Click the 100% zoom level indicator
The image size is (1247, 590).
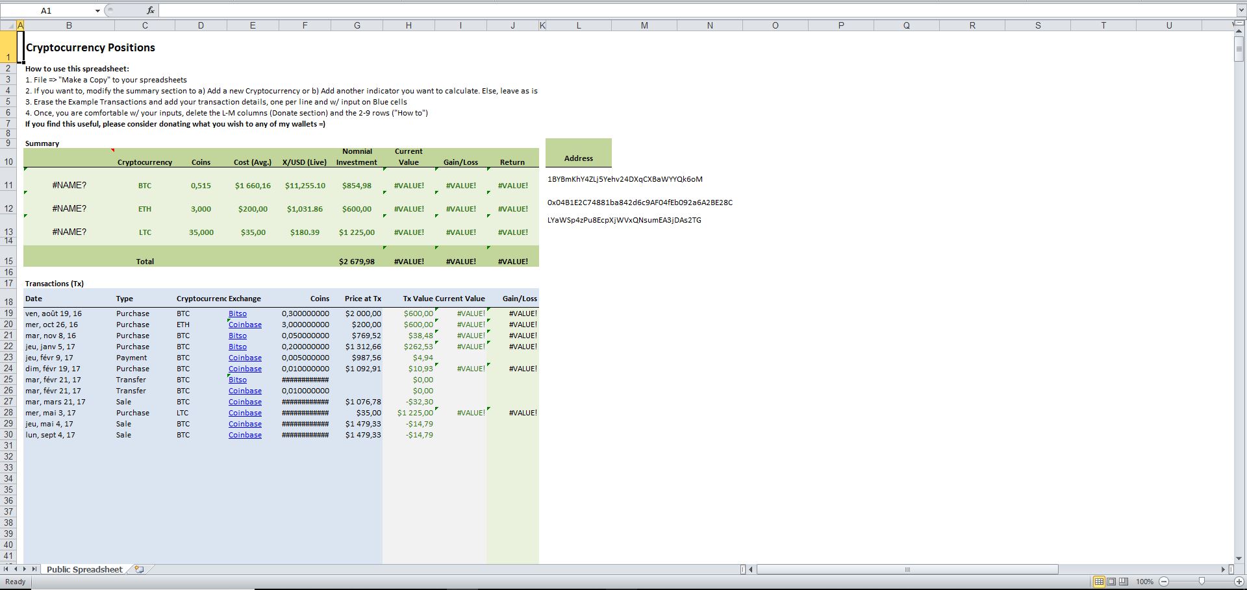coord(1145,582)
